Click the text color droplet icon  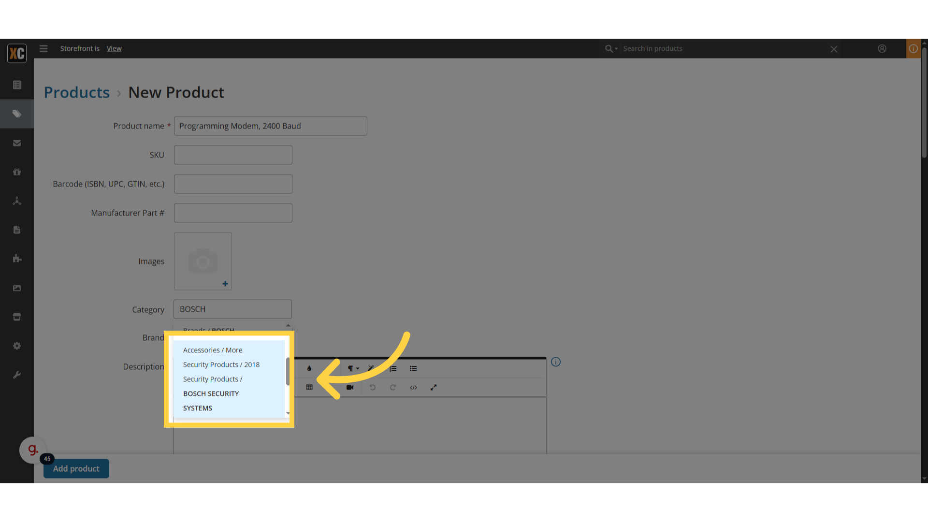pyautogui.click(x=309, y=368)
